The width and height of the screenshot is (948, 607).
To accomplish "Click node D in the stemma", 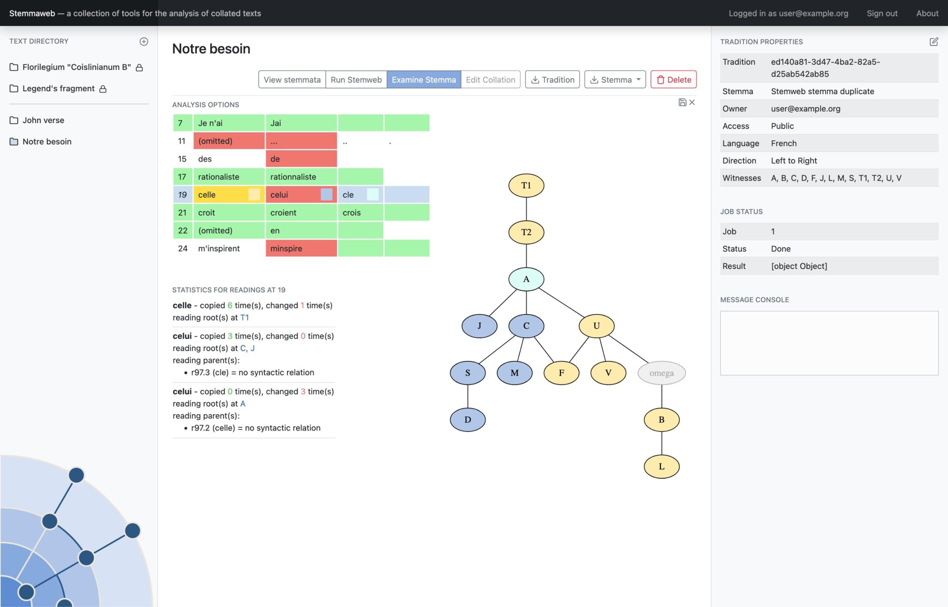I will click(468, 420).
